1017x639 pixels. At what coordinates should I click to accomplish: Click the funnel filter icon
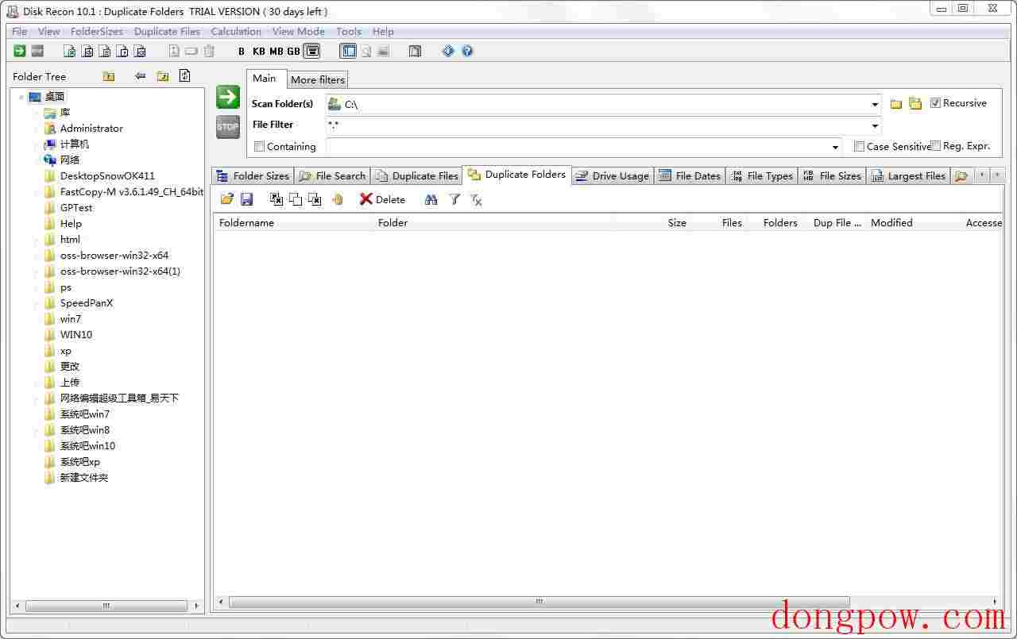(x=454, y=199)
